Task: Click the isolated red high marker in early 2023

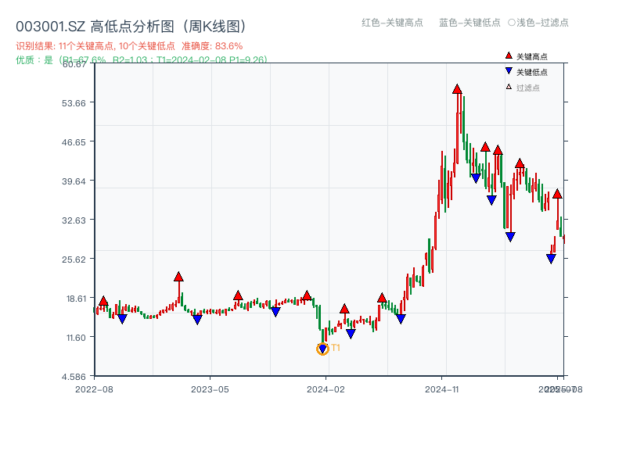Action: [178, 277]
